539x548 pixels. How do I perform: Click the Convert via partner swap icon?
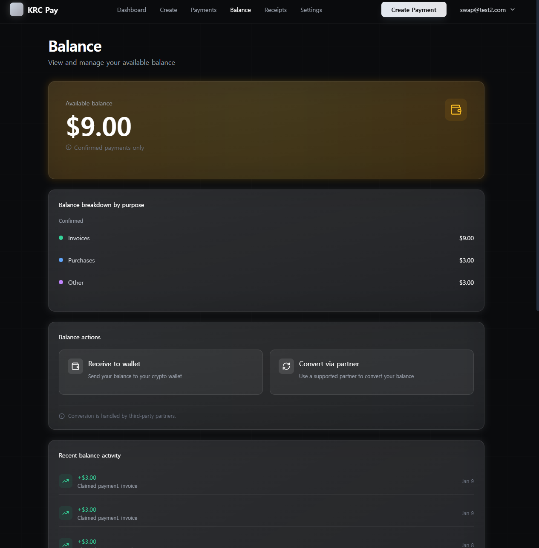(286, 366)
